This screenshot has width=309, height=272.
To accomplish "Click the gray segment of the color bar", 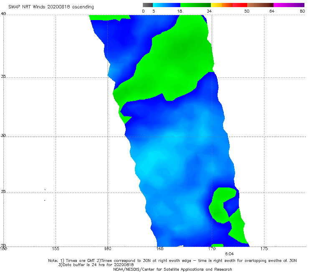I will pyautogui.click(x=148, y=5).
